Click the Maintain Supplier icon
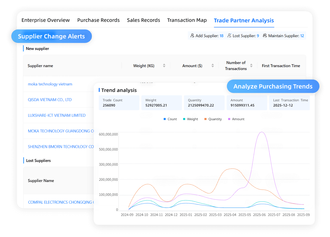 pyautogui.click(x=265, y=35)
